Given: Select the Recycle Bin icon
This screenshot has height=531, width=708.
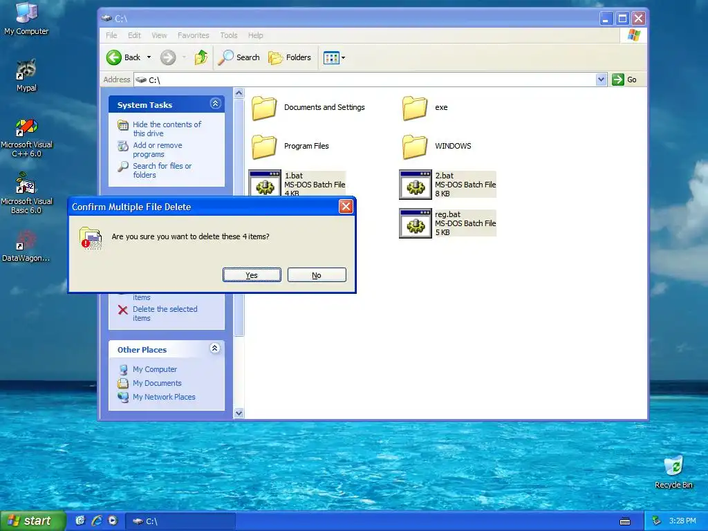Looking at the screenshot, I should click(673, 472).
